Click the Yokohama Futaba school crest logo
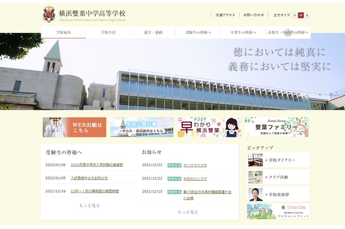The height and width of the screenshot is (229, 345). pyautogui.click(x=49, y=15)
